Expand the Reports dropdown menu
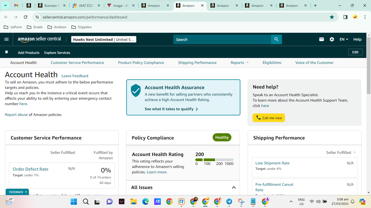This screenshot has width=371, height=208. pyautogui.click(x=240, y=63)
